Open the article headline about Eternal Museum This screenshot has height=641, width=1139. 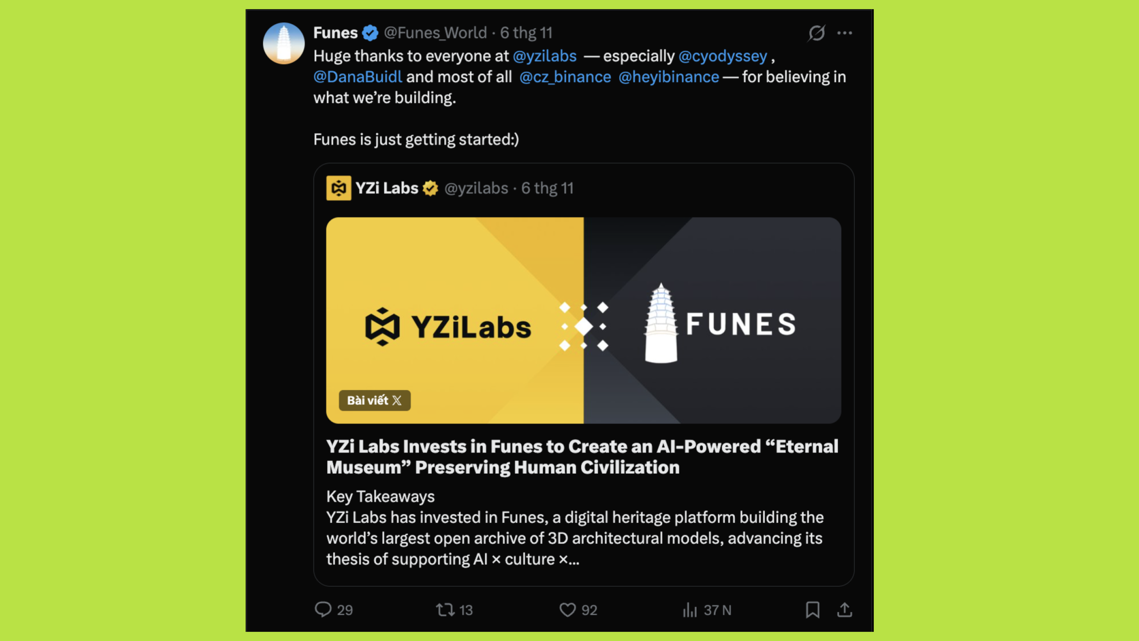[x=582, y=457]
